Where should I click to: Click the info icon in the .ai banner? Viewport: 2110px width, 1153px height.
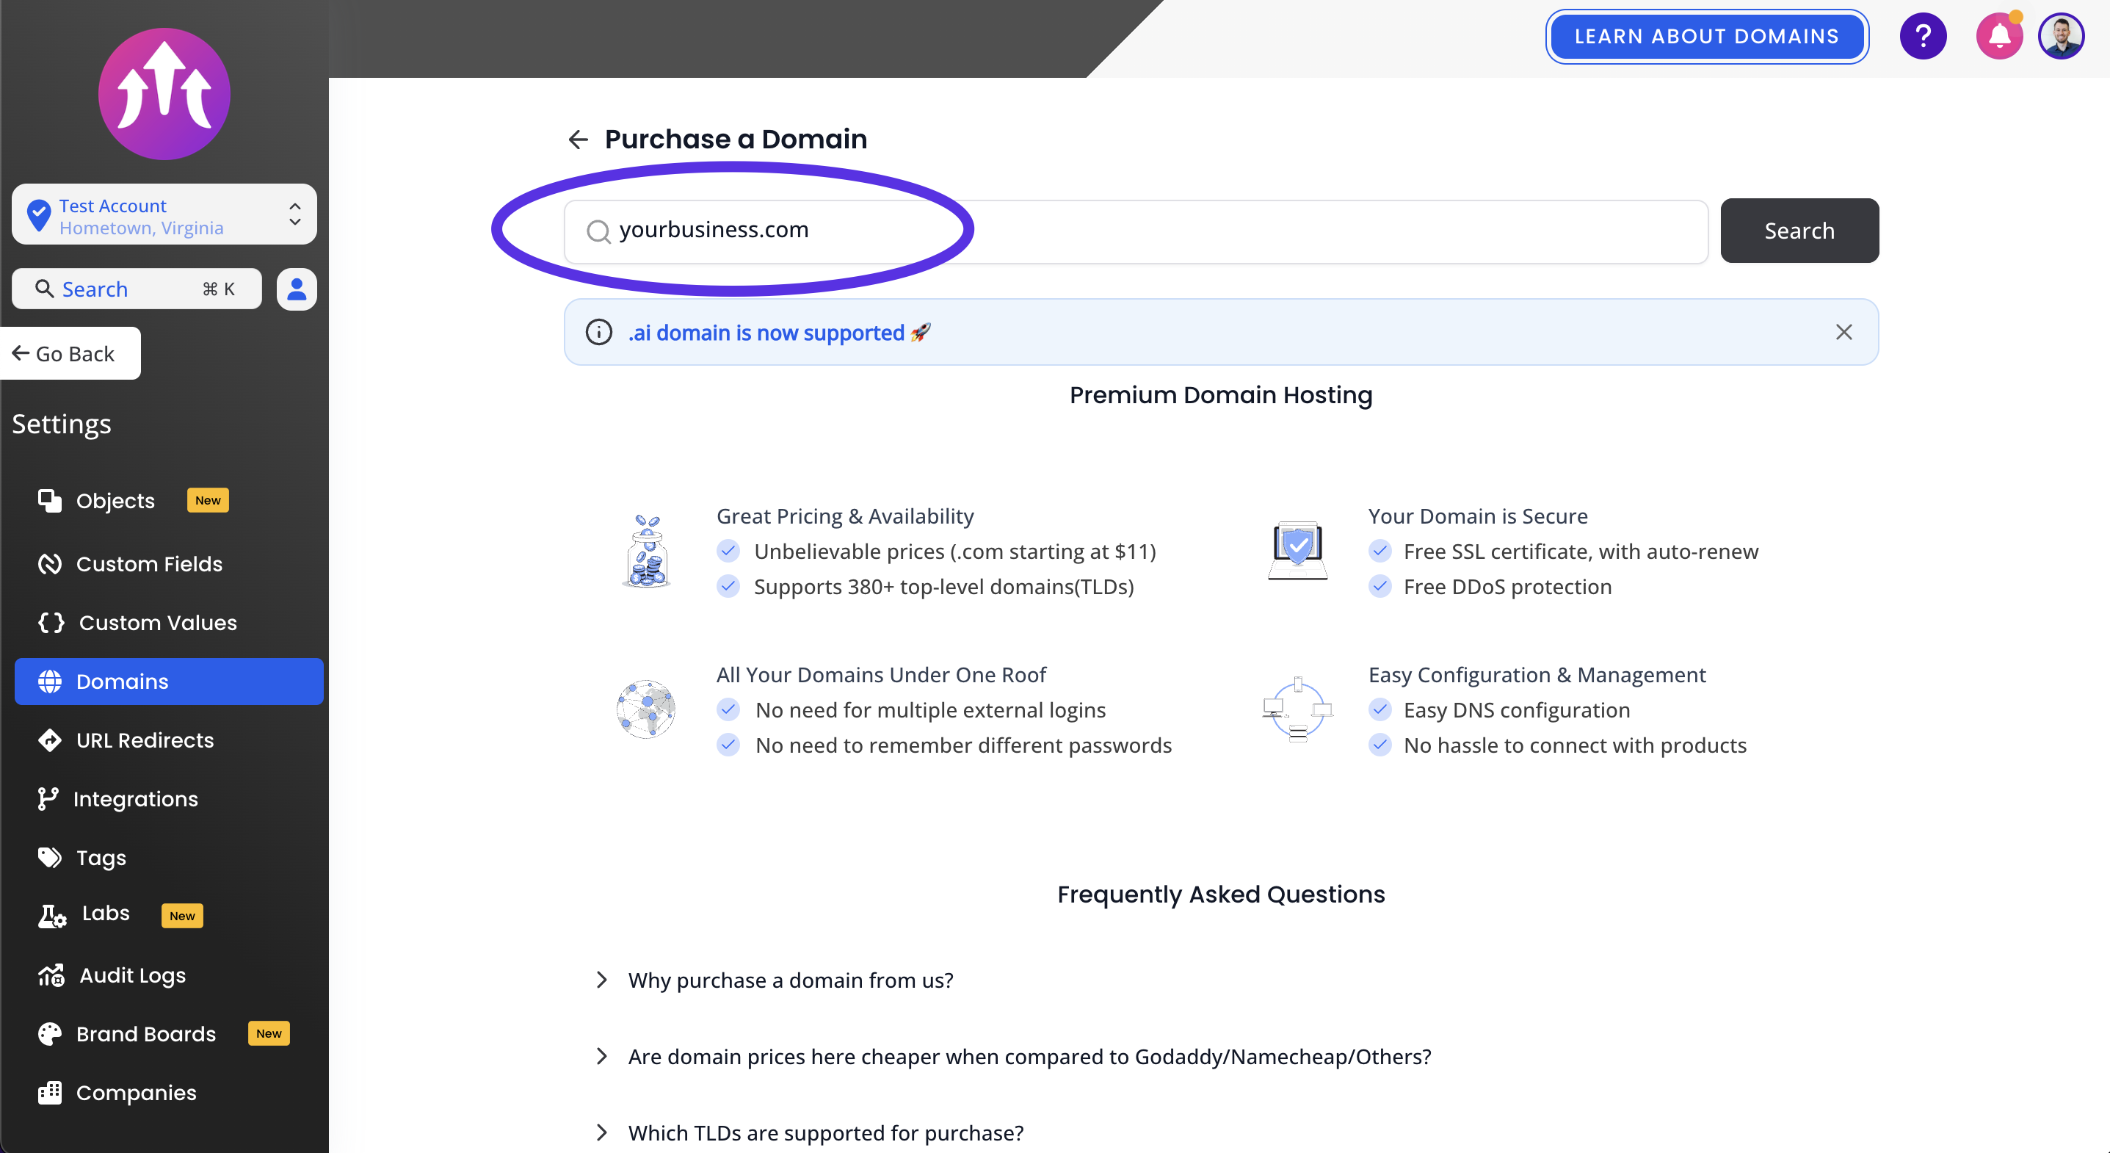tap(599, 332)
